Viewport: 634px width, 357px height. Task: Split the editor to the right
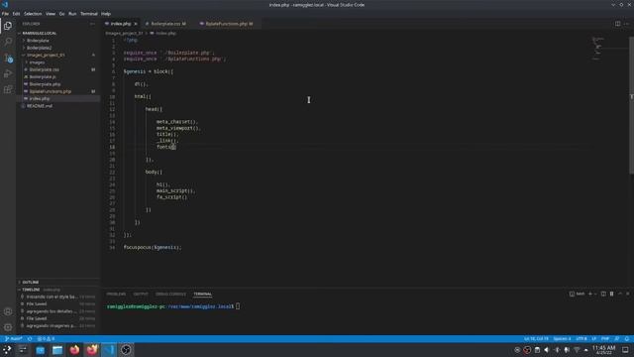tap(617, 24)
